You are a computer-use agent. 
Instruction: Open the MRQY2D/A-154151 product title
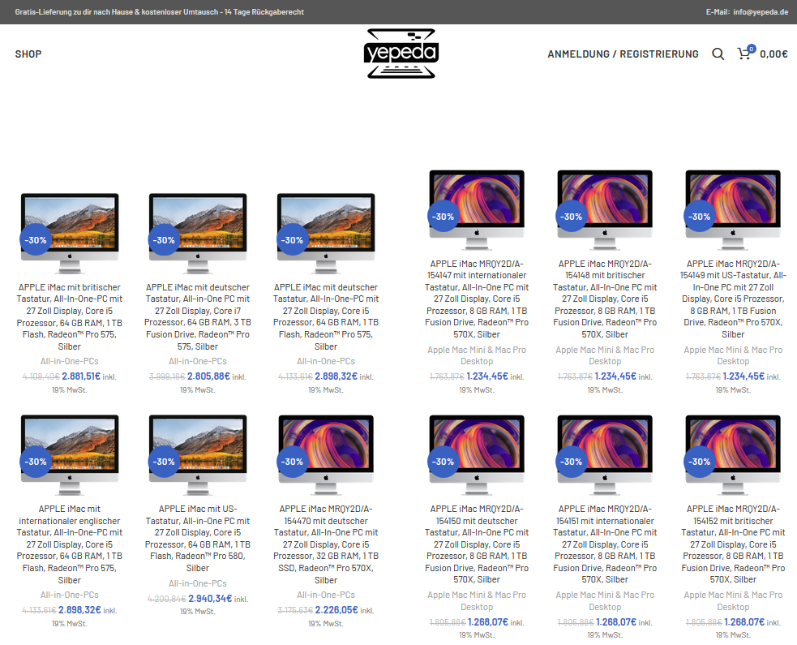pos(605,544)
